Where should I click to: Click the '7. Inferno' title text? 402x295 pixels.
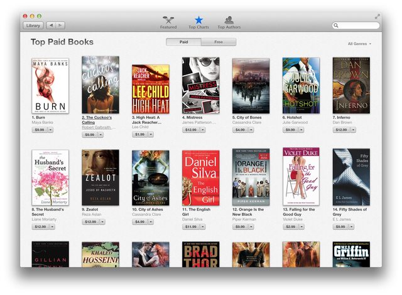[x=341, y=118]
